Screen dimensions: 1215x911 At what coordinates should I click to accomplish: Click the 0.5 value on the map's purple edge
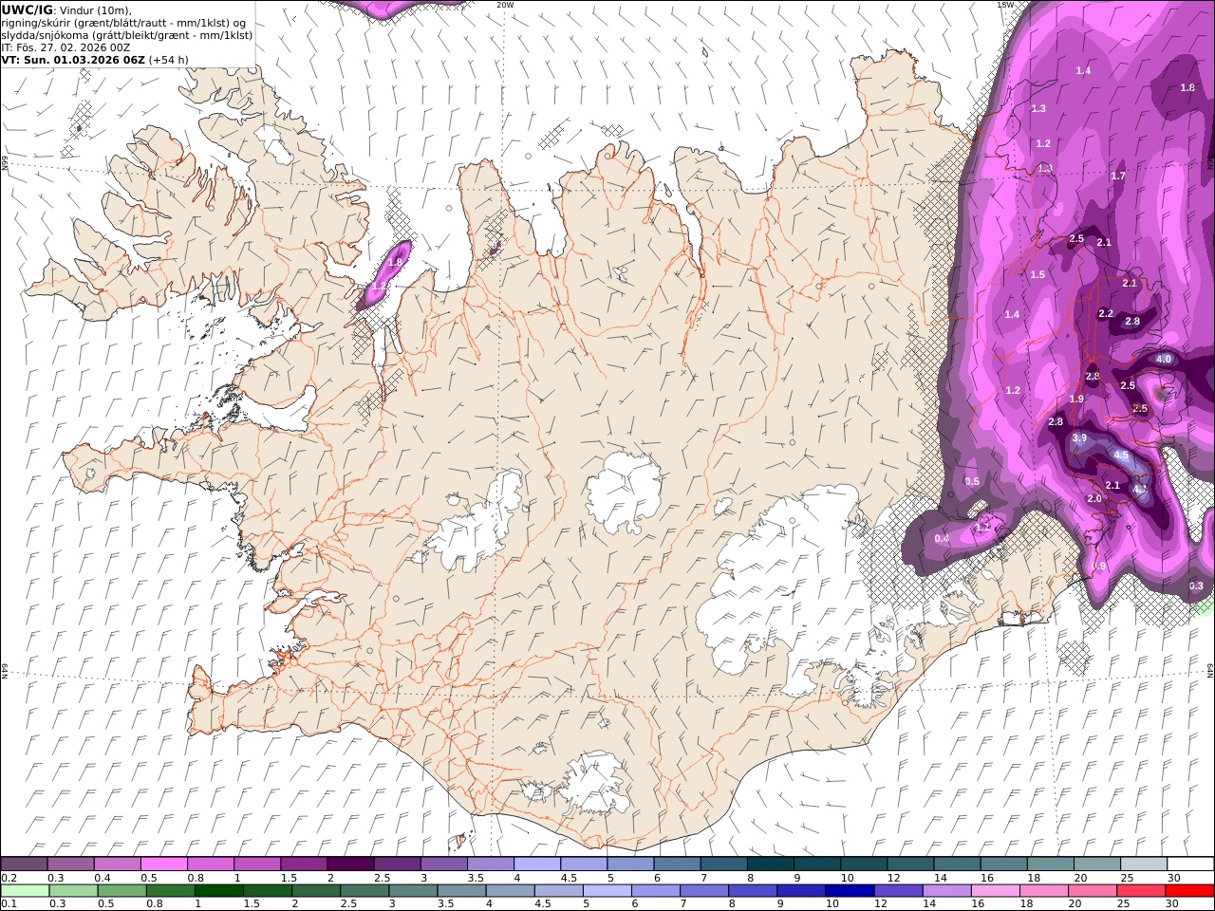972,482
